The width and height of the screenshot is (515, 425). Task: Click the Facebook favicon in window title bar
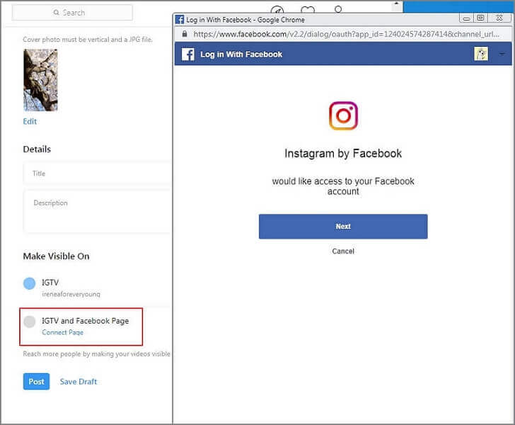[x=180, y=19]
